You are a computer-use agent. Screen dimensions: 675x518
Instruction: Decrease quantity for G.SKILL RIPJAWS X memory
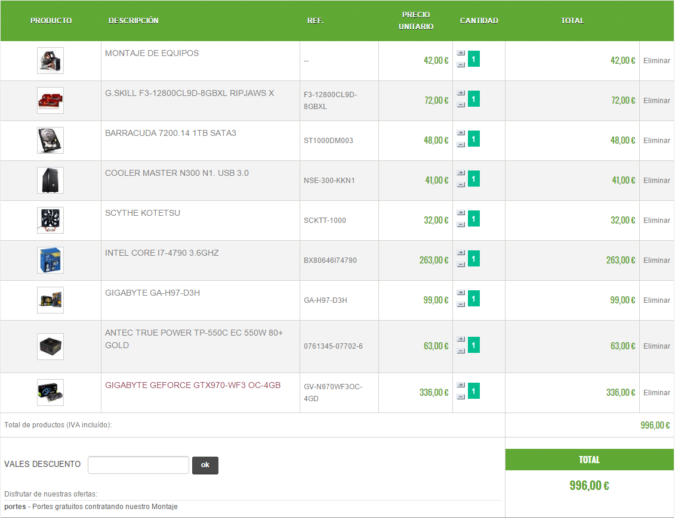click(461, 105)
